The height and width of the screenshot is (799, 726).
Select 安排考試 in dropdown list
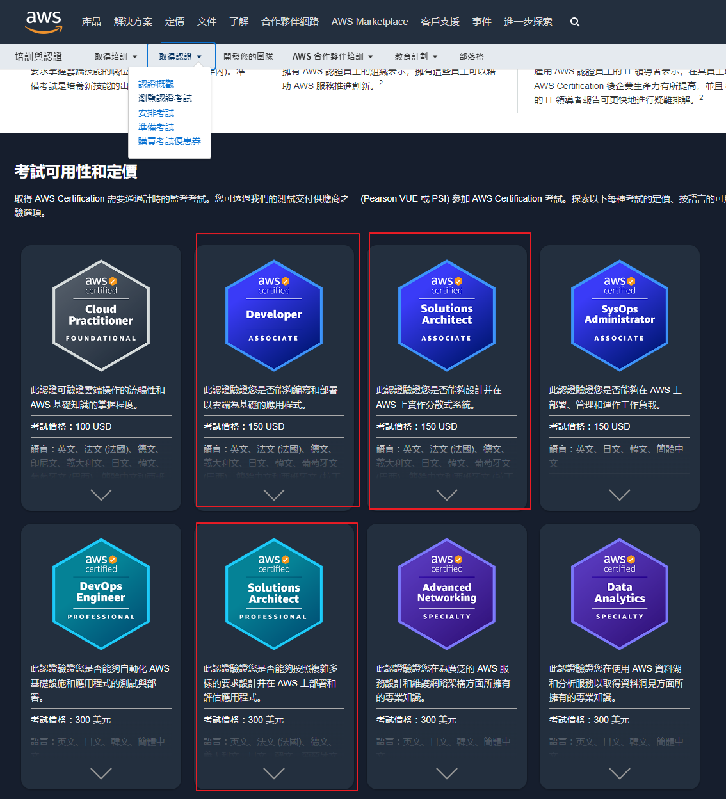pos(156,113)
